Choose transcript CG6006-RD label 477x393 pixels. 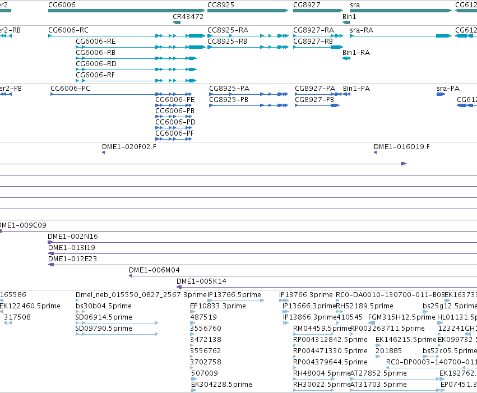tap(96, 64)
